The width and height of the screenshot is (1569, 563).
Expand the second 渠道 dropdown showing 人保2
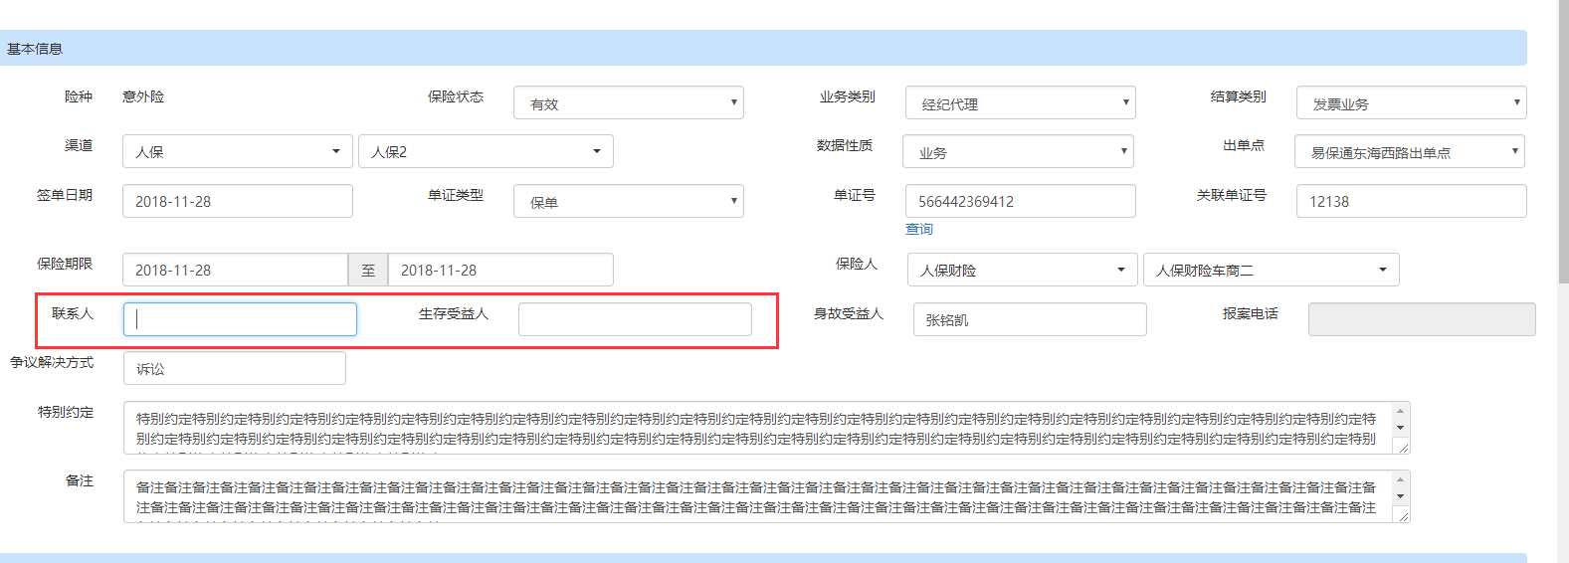486,151
